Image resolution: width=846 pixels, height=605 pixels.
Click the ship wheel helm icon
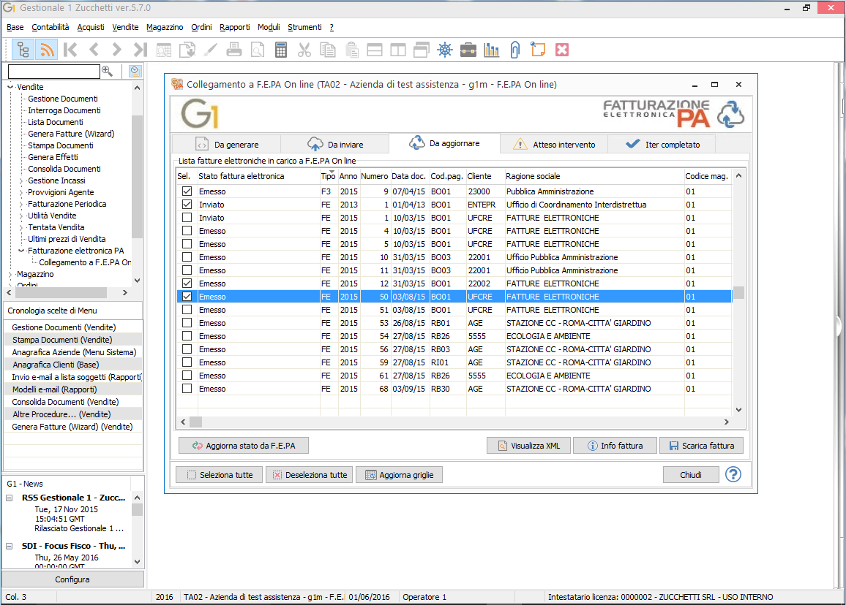444,50
